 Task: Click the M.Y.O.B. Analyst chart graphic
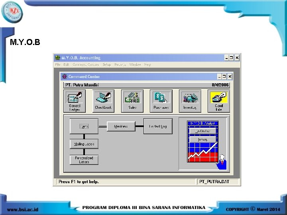coord(203,141)
